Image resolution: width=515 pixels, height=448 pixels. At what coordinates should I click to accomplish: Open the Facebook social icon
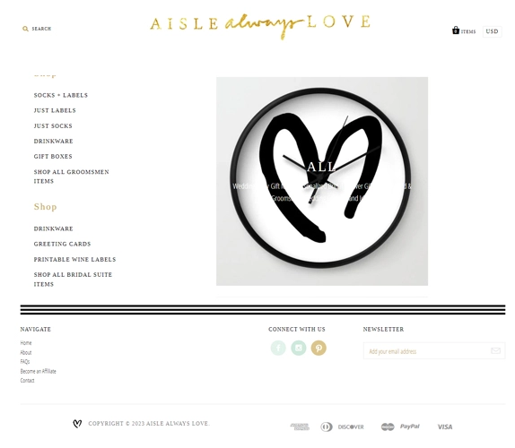coord(278,348)
